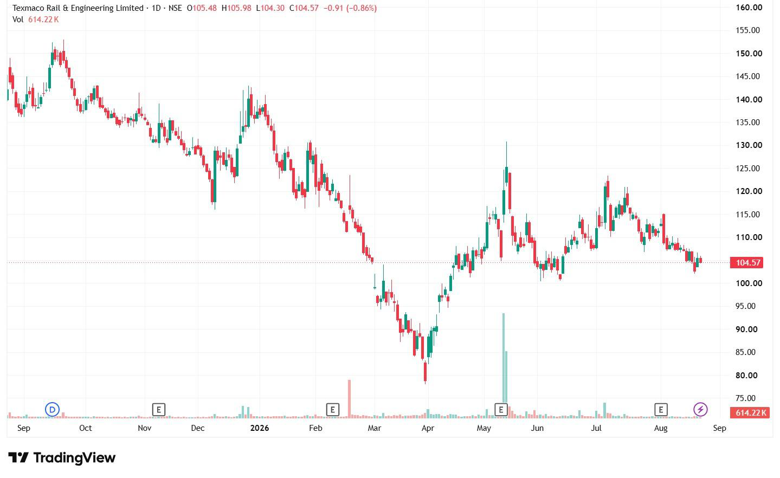The width and height of the screenshot is (780, 478).
Task: Click the 155.00 price axis label
Action: pos(749,30)
